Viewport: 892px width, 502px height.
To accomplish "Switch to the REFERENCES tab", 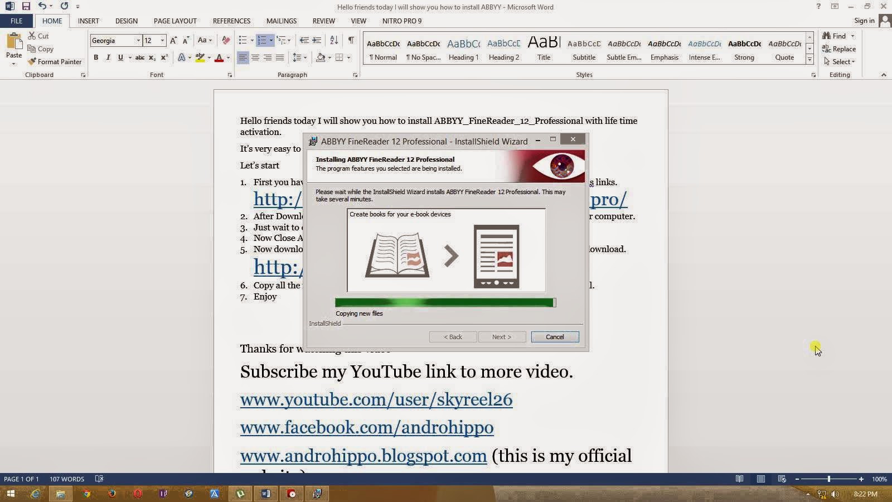I will click(231, 21).
